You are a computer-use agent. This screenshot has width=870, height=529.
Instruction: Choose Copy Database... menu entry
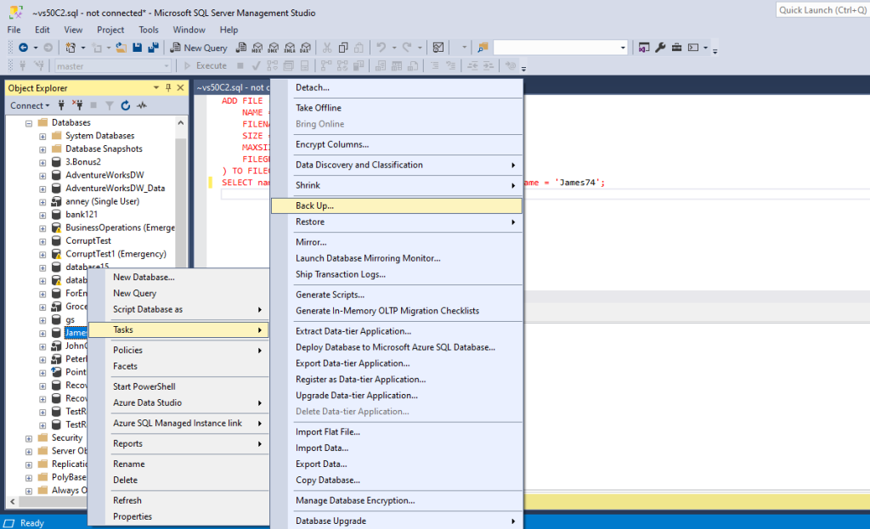coord(397,481)
